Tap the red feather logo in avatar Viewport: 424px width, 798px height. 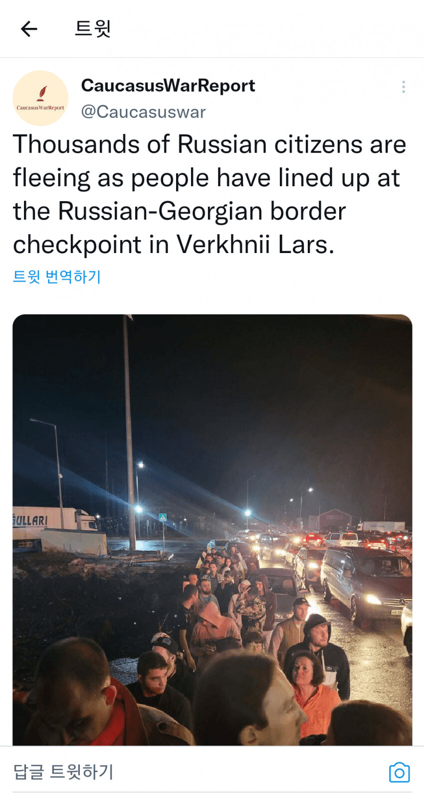click(x=42, y=93)
